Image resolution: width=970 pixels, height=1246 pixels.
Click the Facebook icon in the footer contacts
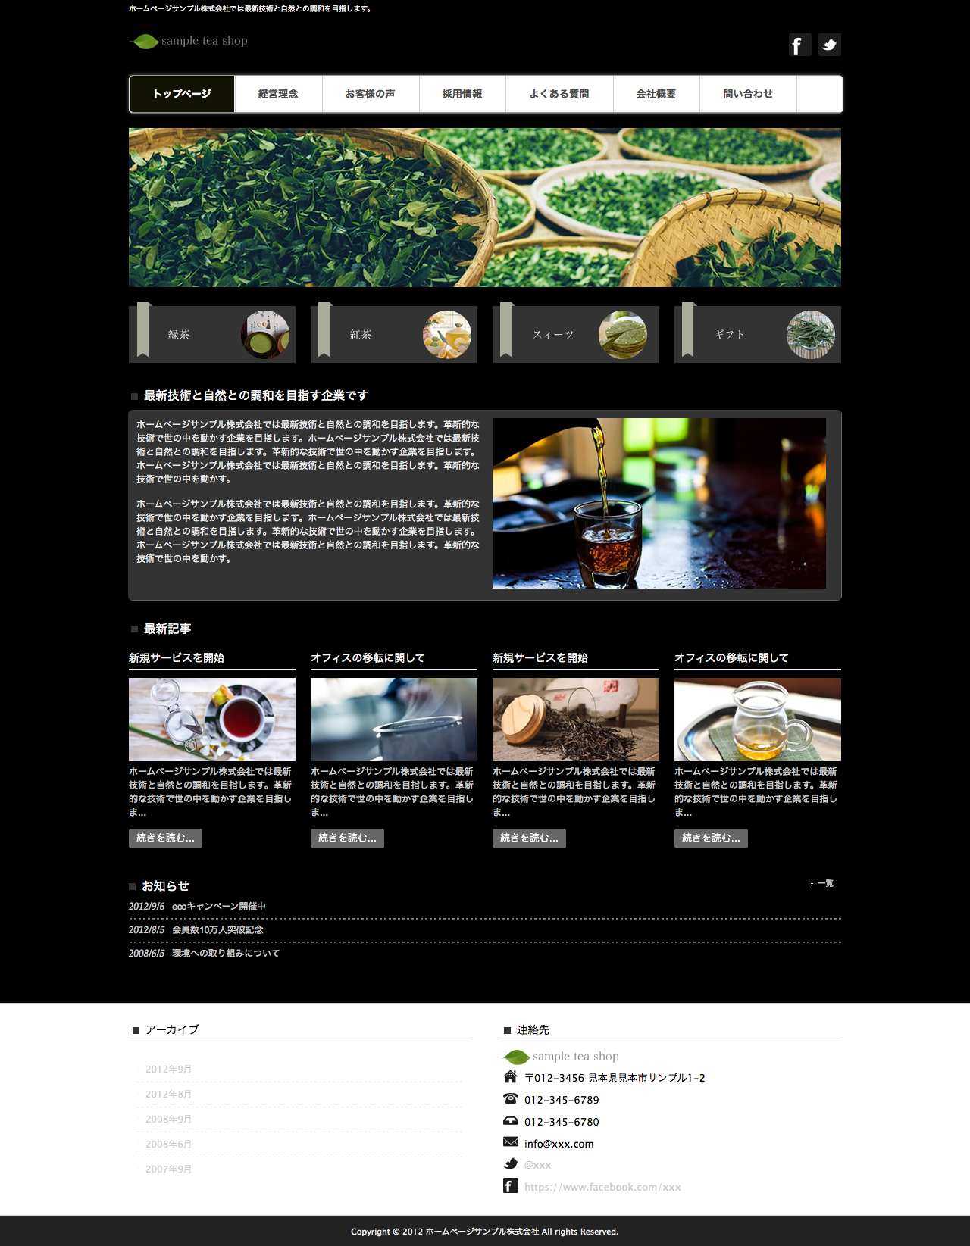511,1186
